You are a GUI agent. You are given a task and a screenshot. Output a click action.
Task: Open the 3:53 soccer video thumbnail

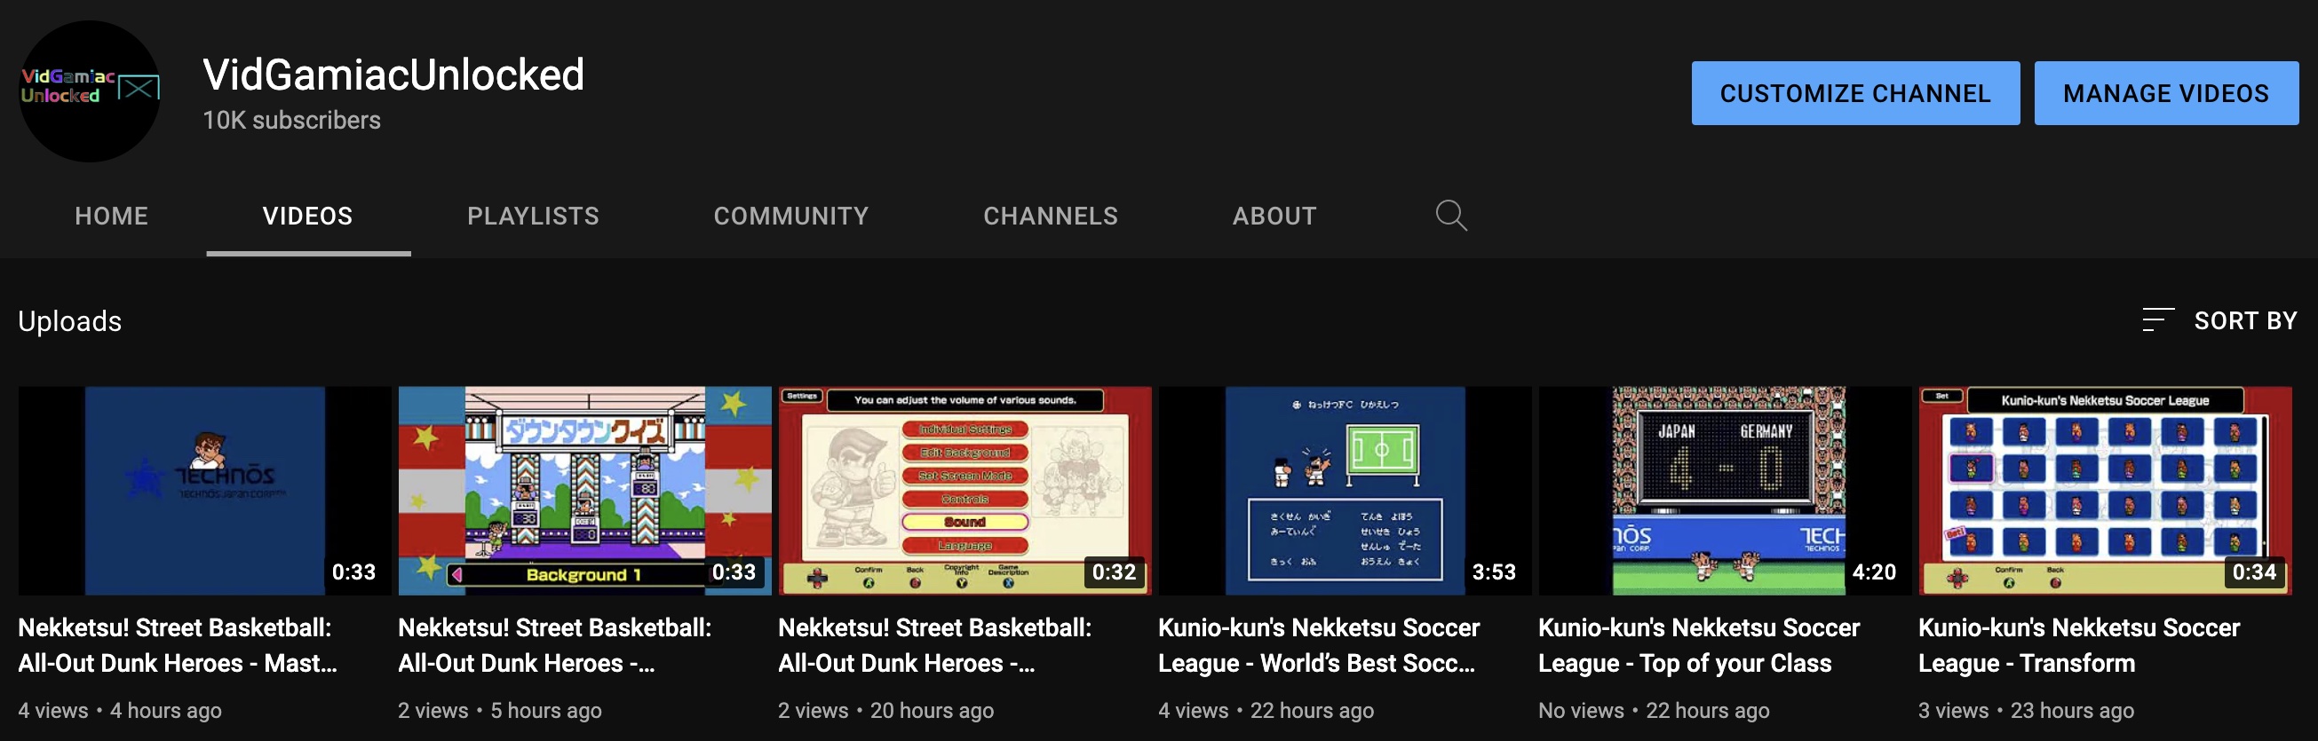coord(1345,491)
